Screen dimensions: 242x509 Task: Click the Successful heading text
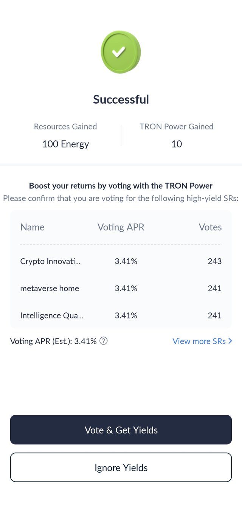121,99
